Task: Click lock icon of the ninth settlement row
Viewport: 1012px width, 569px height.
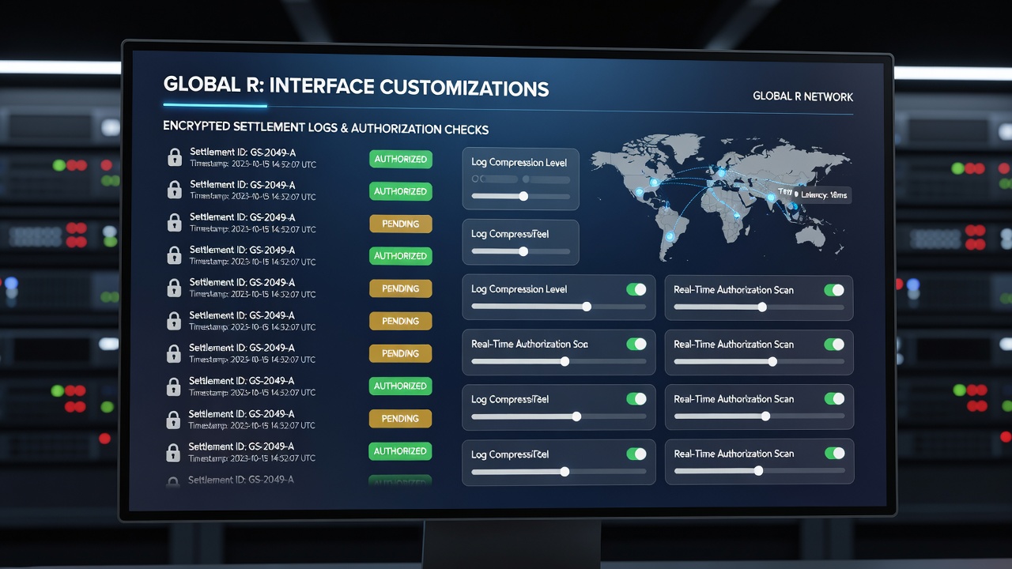Action: point(174,419)
